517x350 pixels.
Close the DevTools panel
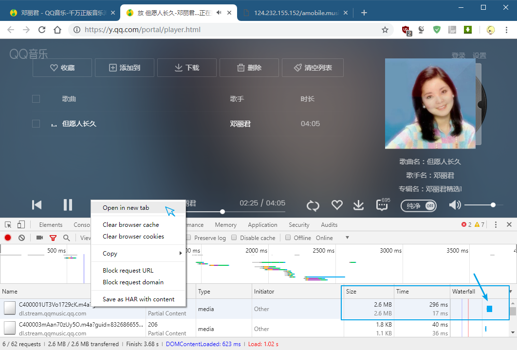point(509,224)
